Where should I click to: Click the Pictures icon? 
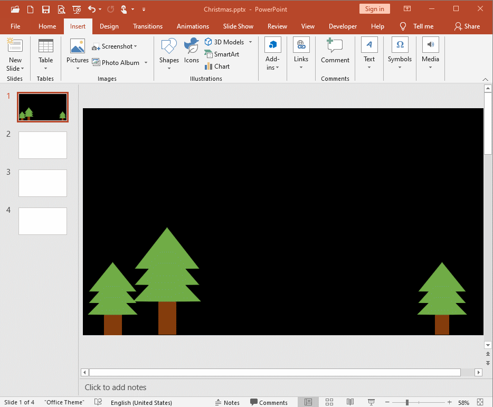(78, 46)
